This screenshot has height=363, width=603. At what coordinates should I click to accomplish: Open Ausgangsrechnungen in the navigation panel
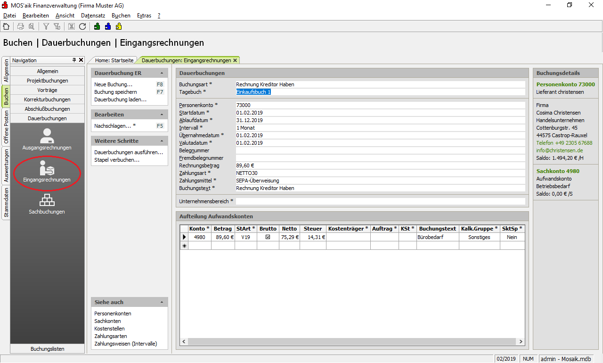[47, 139]
